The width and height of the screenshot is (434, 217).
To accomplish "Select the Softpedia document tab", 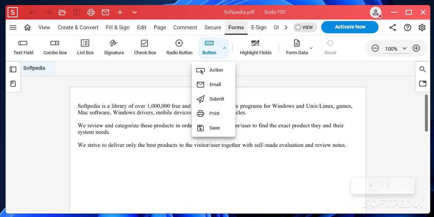I will click(x=38, y=68).
